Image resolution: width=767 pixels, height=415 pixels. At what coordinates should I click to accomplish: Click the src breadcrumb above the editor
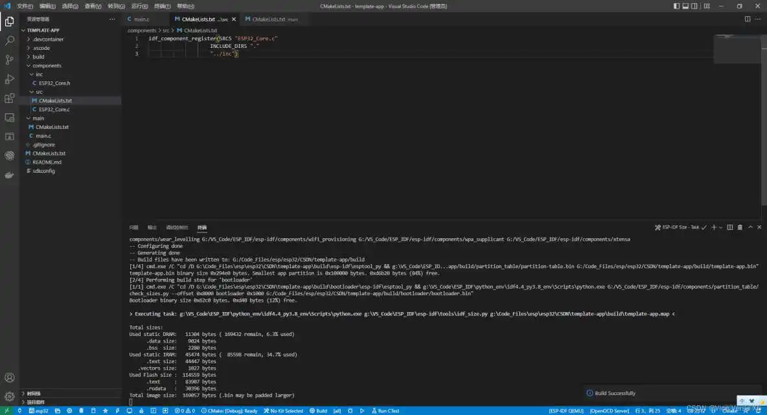point(165,30)
